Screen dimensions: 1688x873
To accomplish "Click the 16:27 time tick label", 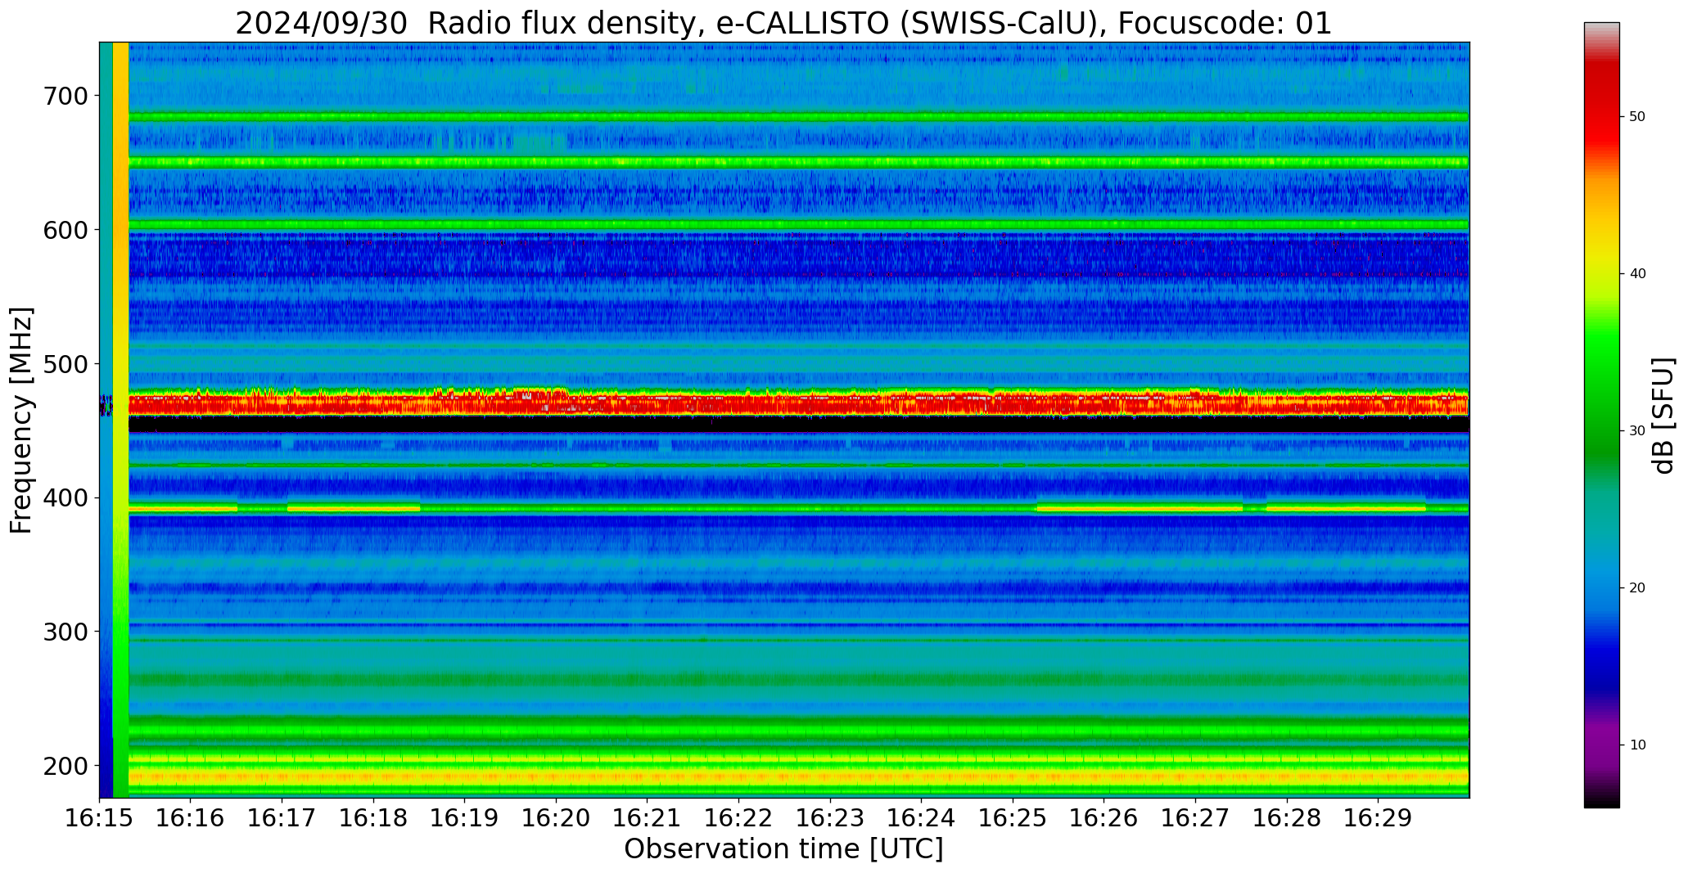I will coord(1196,817).
